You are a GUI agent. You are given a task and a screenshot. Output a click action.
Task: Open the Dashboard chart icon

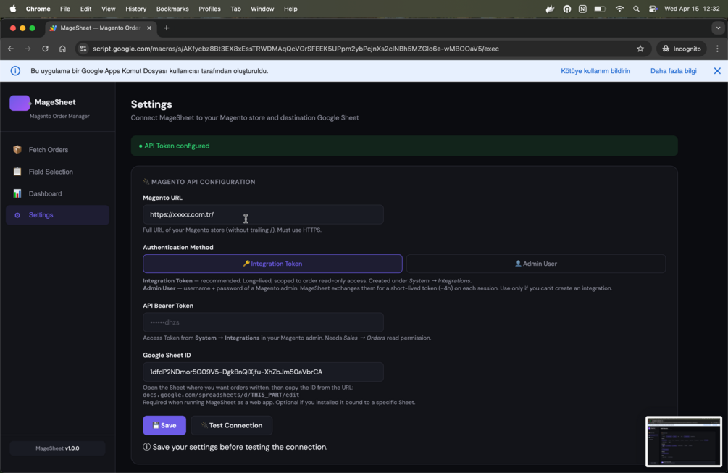17,193
